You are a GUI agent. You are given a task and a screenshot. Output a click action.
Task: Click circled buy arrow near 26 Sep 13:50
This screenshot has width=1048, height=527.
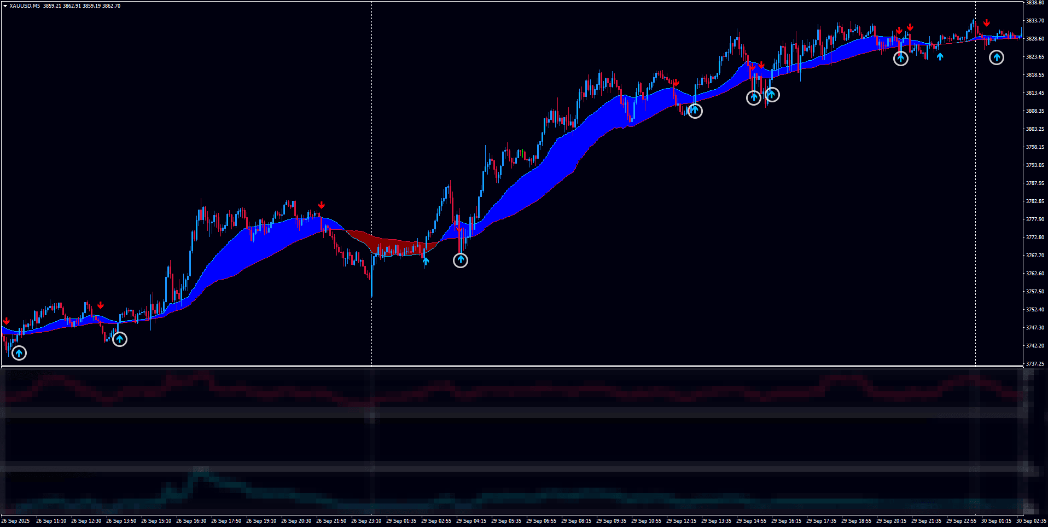120,339
